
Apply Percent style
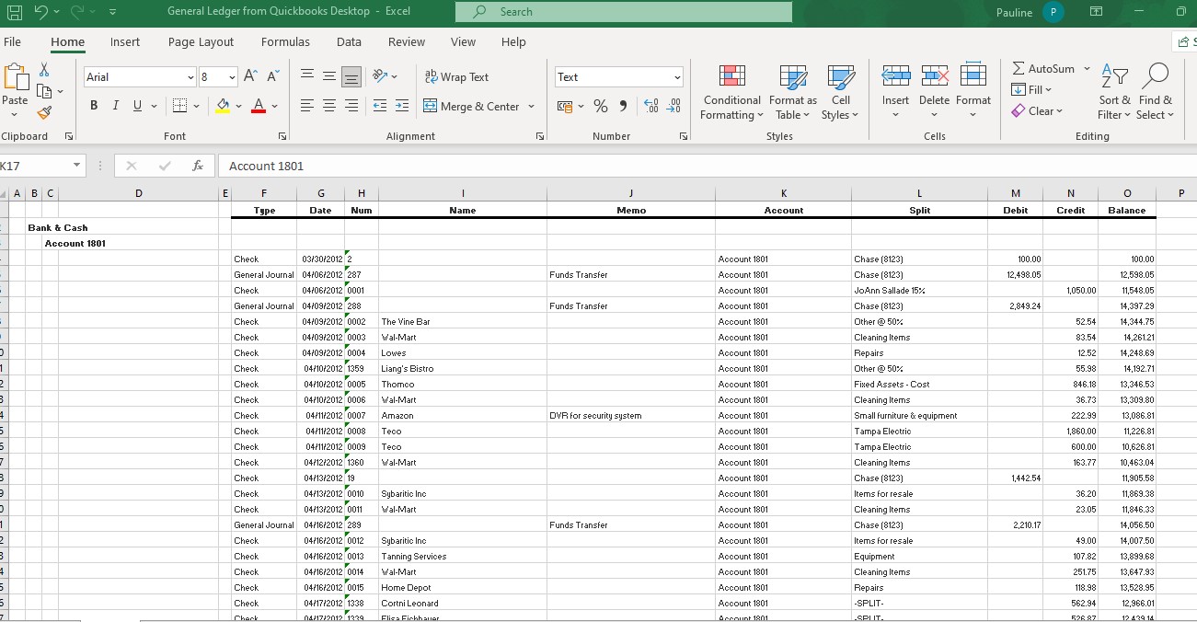[x=601, y=106]
